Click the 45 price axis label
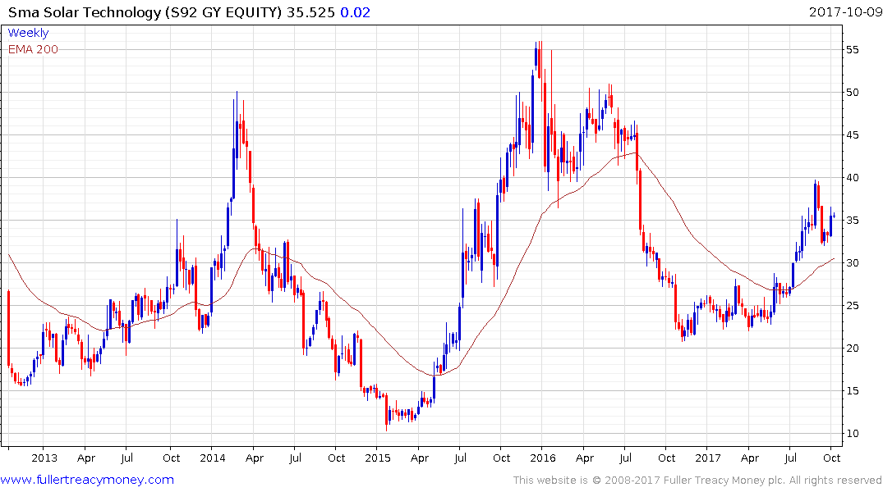 [x=852, y=135]
